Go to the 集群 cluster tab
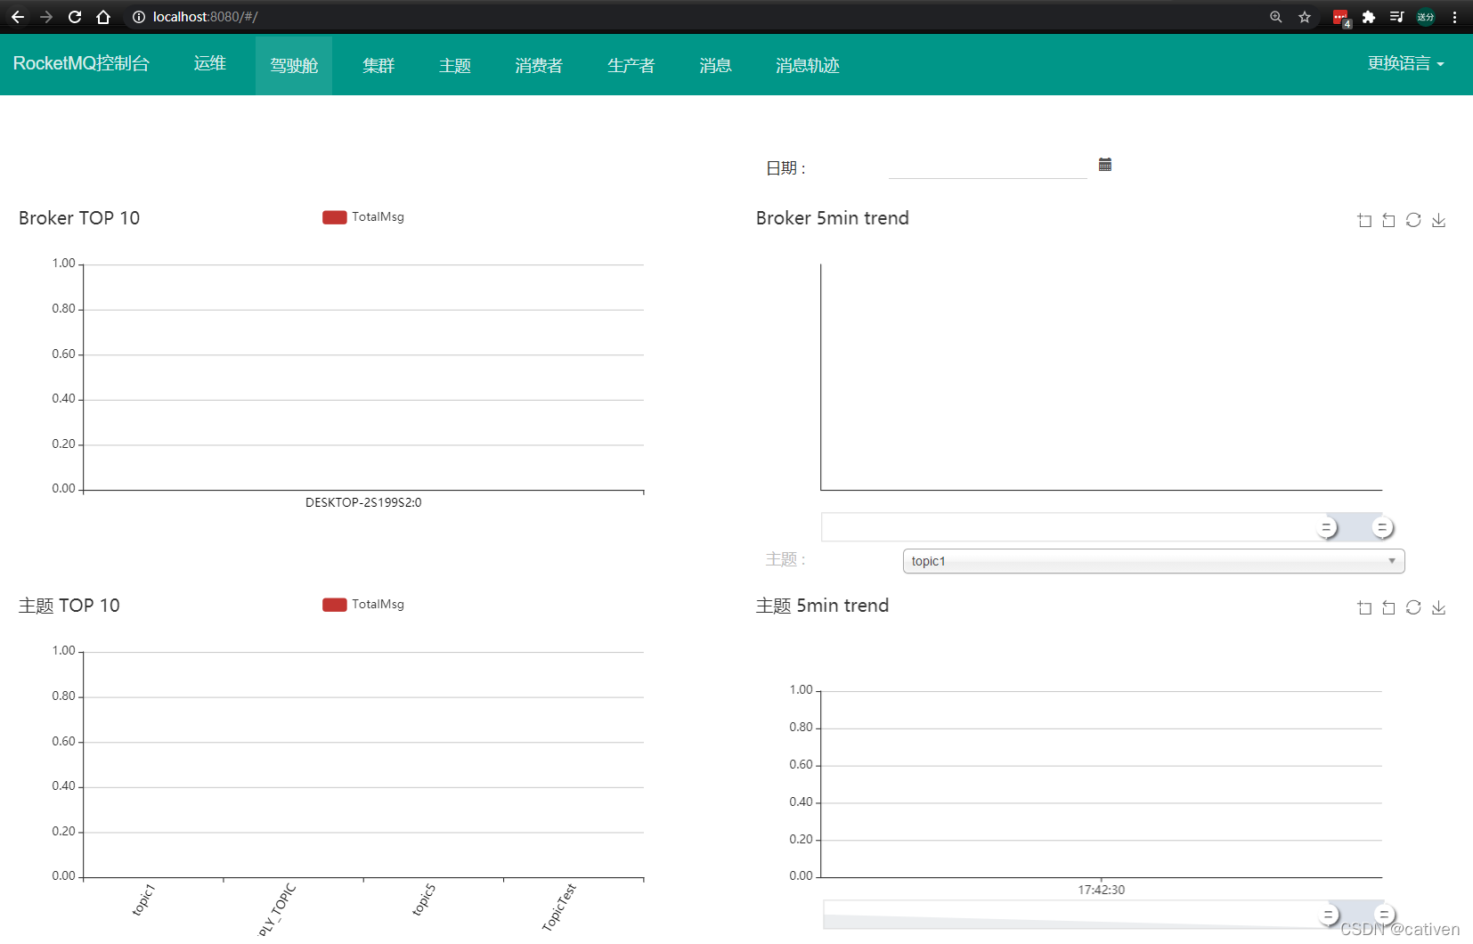Viewport: 1473px width, 944px height. [x=378, y=65]
